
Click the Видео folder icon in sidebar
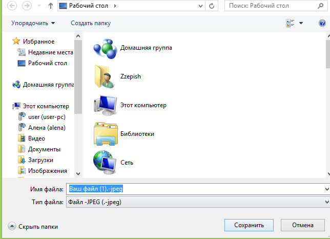point(22,138)
